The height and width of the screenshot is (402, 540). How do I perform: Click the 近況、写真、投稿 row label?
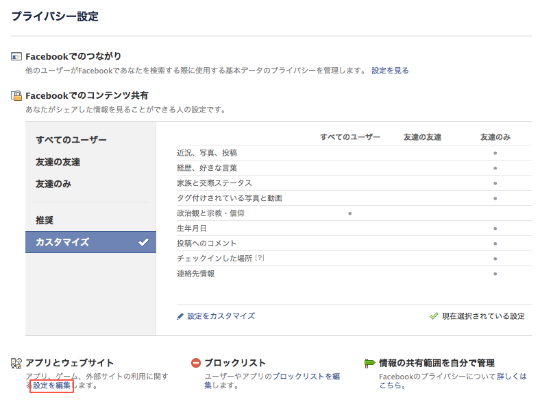[207, 153]
